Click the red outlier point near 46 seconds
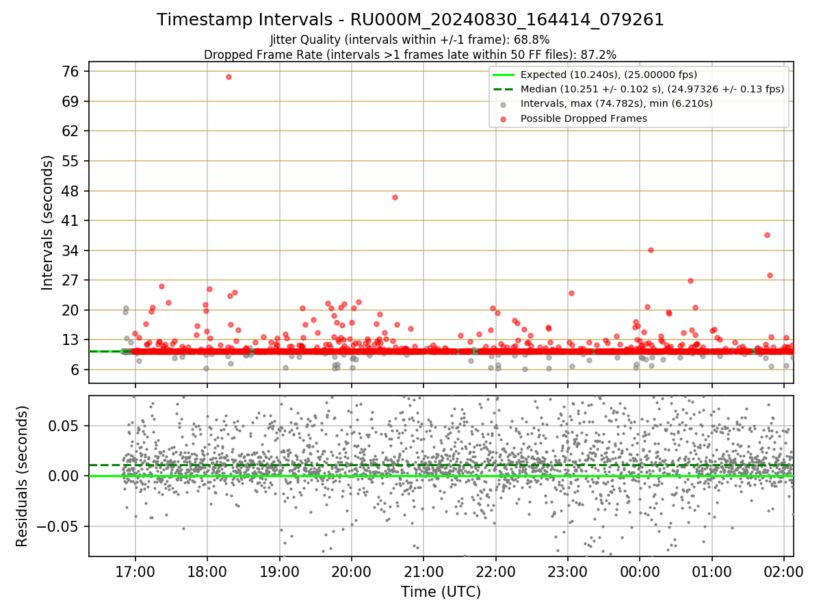The width and height of the screenshot is (821, 616). pyautogui.click(x=395, y=197)
